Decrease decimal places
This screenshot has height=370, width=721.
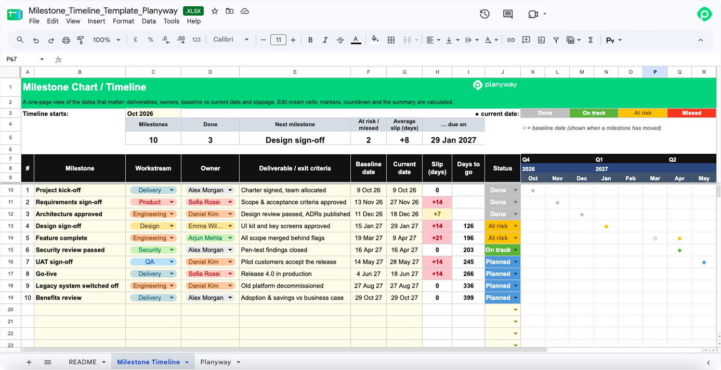166,40
